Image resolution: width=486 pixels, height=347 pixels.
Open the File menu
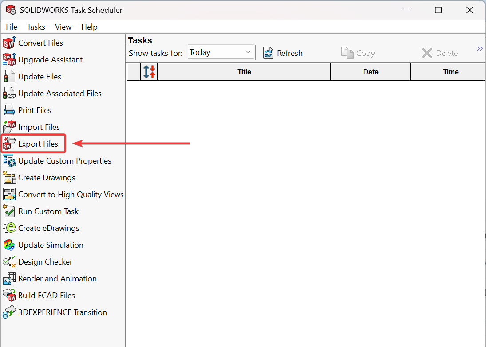point(12,27)
